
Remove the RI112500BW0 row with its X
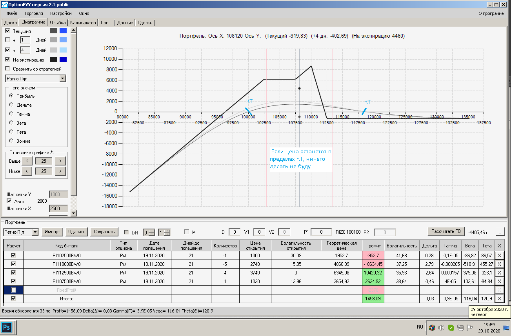499,272
